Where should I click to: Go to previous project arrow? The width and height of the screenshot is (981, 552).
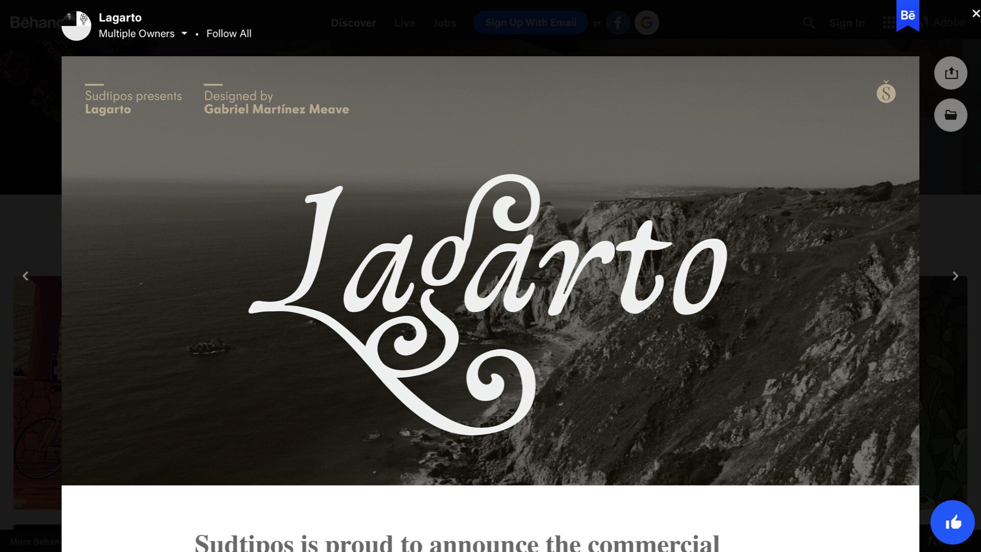[26, 276]
